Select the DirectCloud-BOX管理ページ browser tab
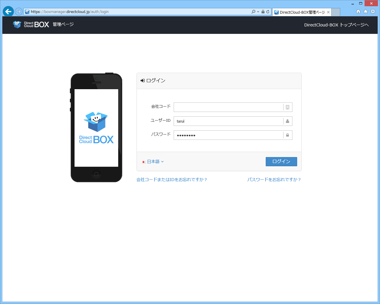The width and height of the screenshot is (380, 304). pos(300,12)
